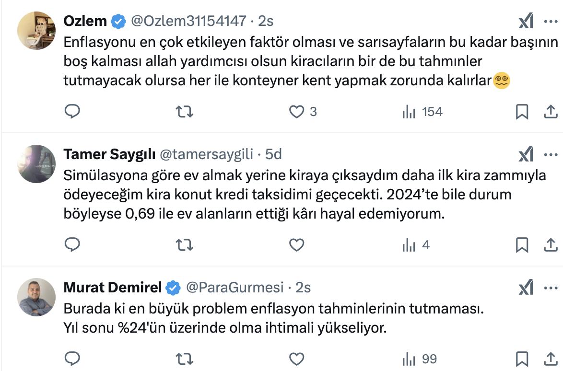Open Grok icon on Ozlem's tweet
The height and width of the screenshot is (371, 563).
pyautogui.click(x=526, y=22)
